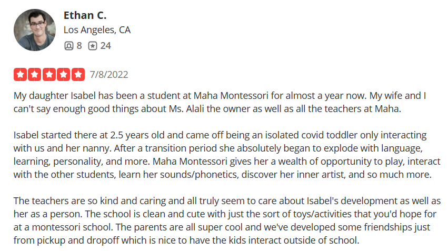Click the review date 7/8/2022

(109, 75)
